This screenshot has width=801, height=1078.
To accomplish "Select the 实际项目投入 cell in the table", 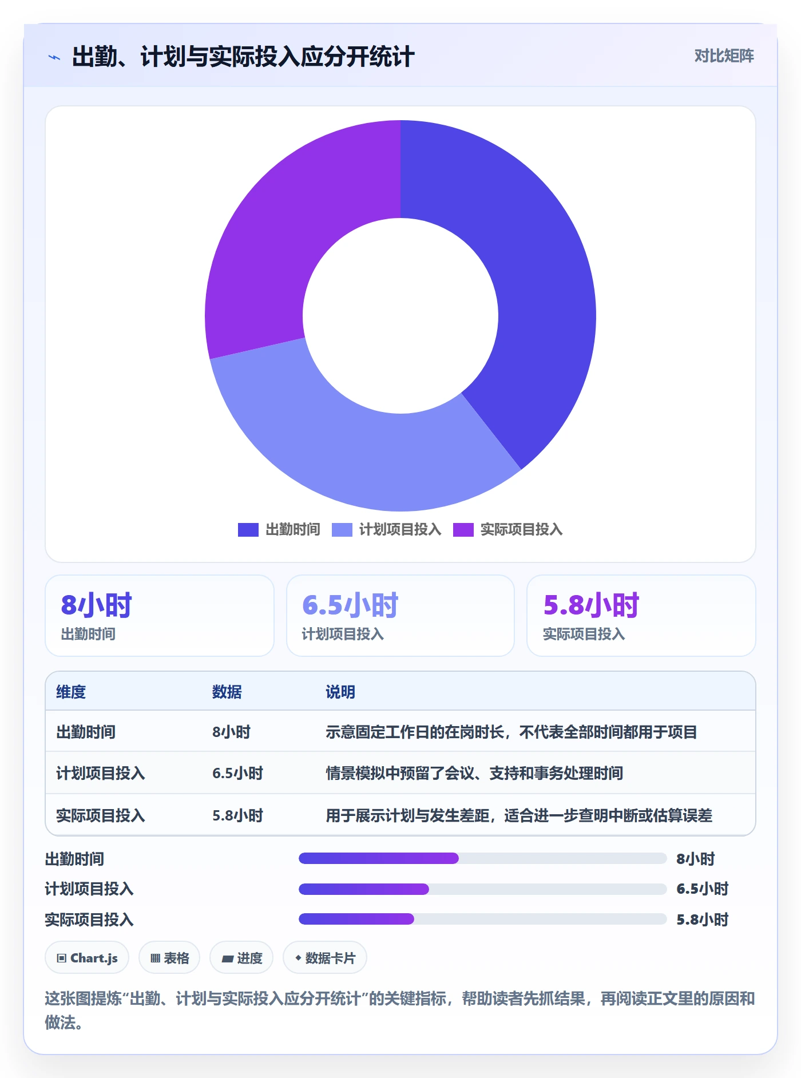I will click(x=101, y=815).
